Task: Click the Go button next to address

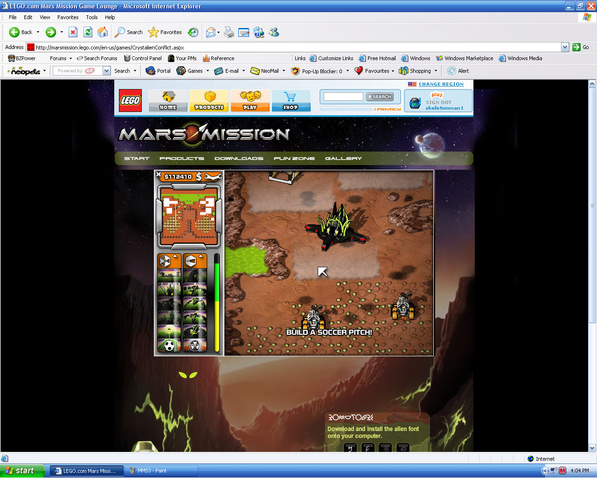Action: pos(581,47)
